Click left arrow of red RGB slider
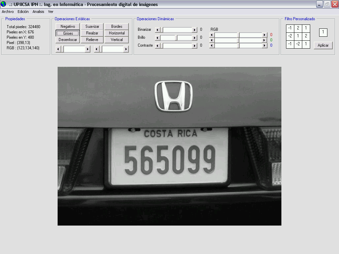The height and width of the screenshot is (254, 339). pyautogui.click(x=212, y=35)
